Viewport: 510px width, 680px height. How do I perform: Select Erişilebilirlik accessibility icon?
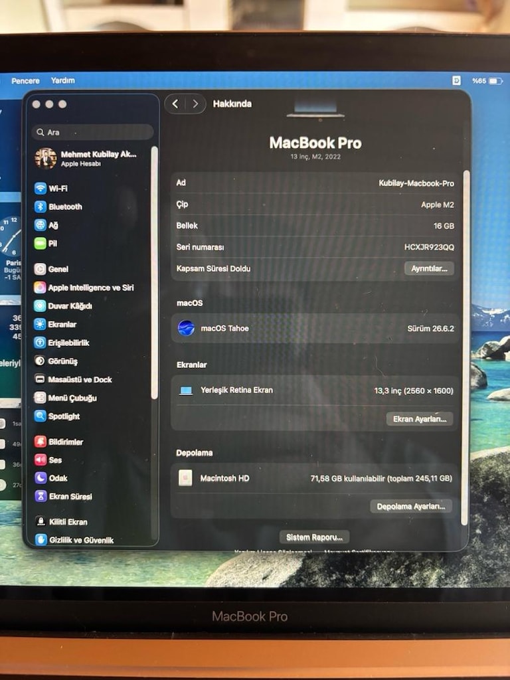coord(40,343)
